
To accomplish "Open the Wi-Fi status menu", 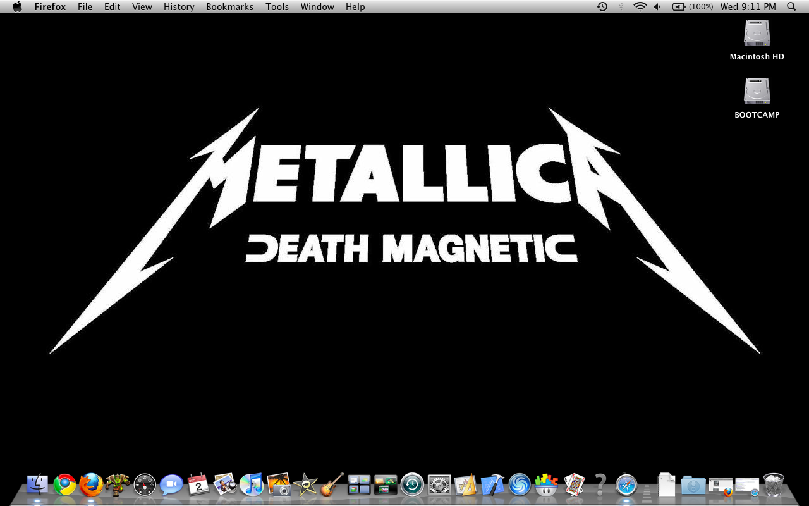I will tap(640, 6).
